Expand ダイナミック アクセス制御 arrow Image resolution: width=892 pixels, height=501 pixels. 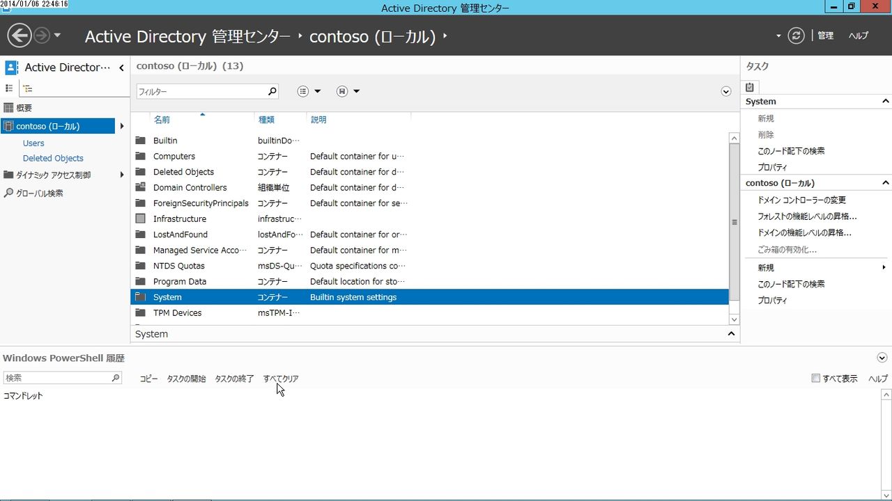[122, 175]
